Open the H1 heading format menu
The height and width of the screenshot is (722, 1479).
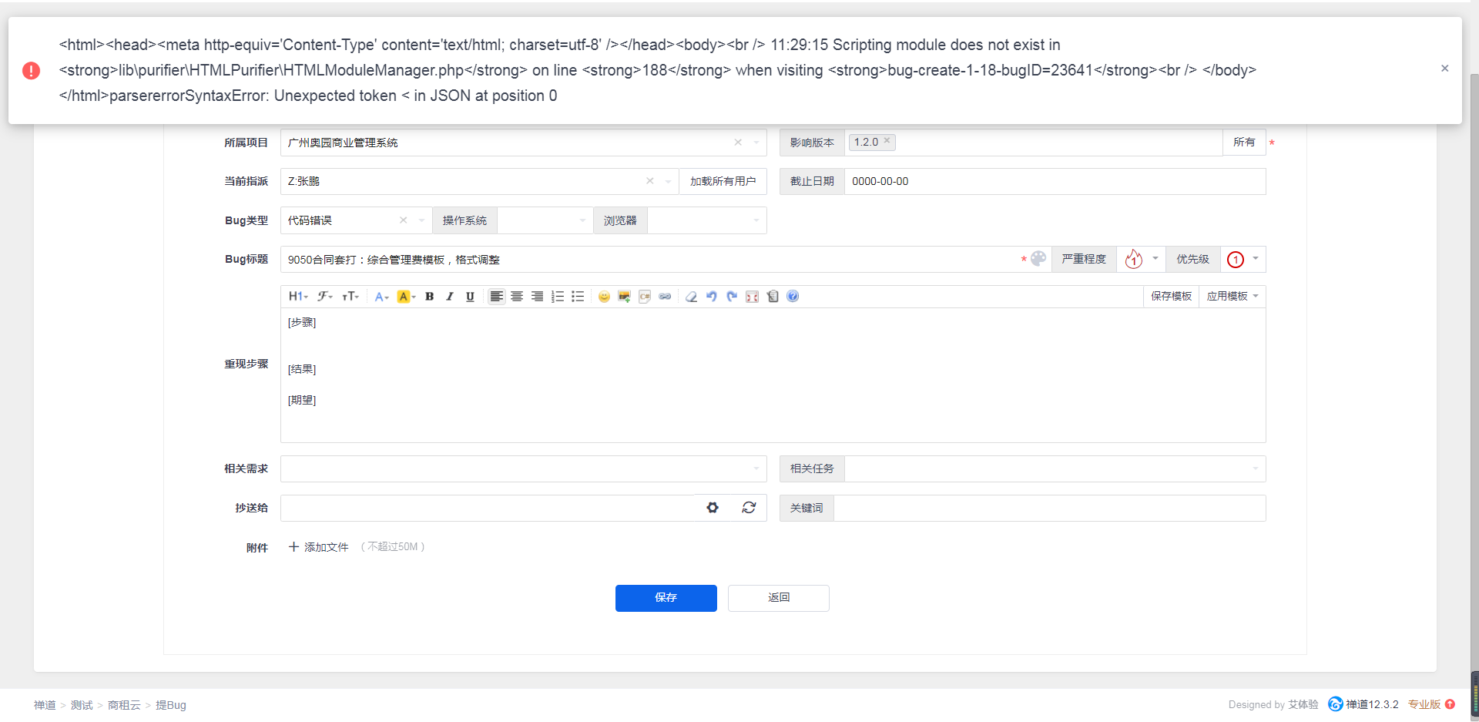pos(298,297)
